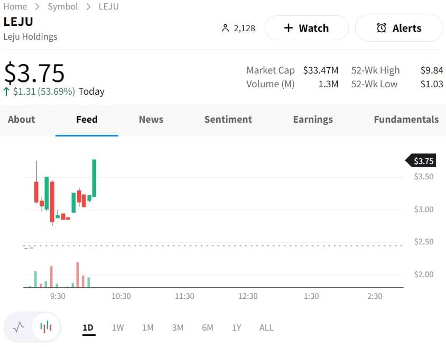Click the watchers person icon
The width and height of the screenshot is (446, 347).
click(x=226, y=28)
